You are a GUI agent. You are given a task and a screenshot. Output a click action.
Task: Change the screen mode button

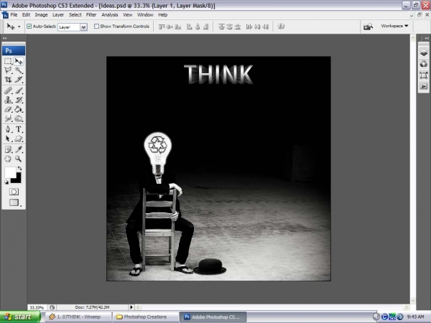pyautogui.click(x=14, y=202)
